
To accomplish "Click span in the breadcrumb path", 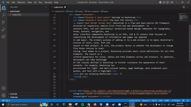I will tap(106, 11).
